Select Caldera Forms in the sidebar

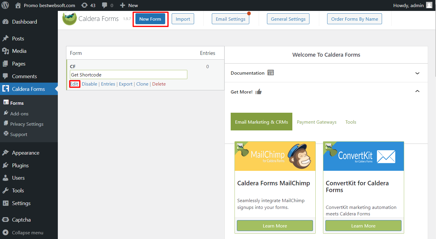(x=29, y=89)
